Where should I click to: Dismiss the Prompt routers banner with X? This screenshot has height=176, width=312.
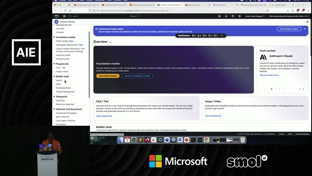click(305, 29)
